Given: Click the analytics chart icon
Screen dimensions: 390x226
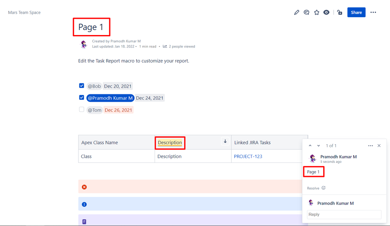Looking at the screenshot, I should click(x=165, y=46).
